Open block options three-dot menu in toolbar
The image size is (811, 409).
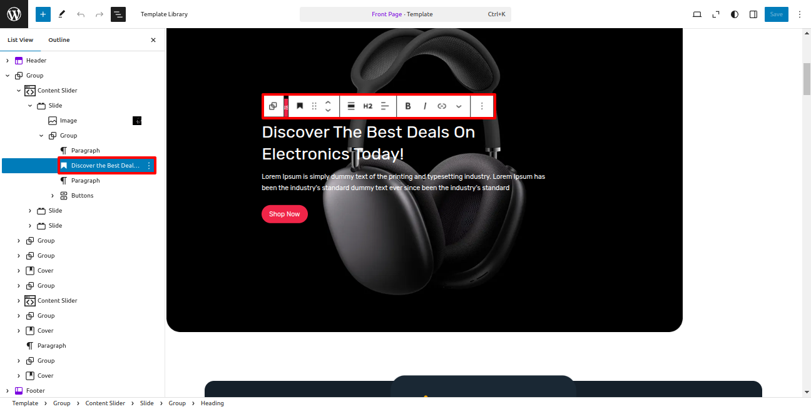[482, 106]
